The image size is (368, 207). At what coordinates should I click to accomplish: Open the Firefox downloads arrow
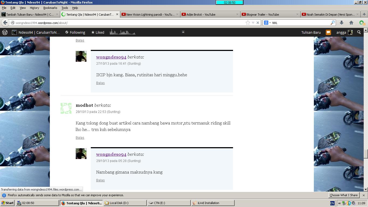point(341,23)
